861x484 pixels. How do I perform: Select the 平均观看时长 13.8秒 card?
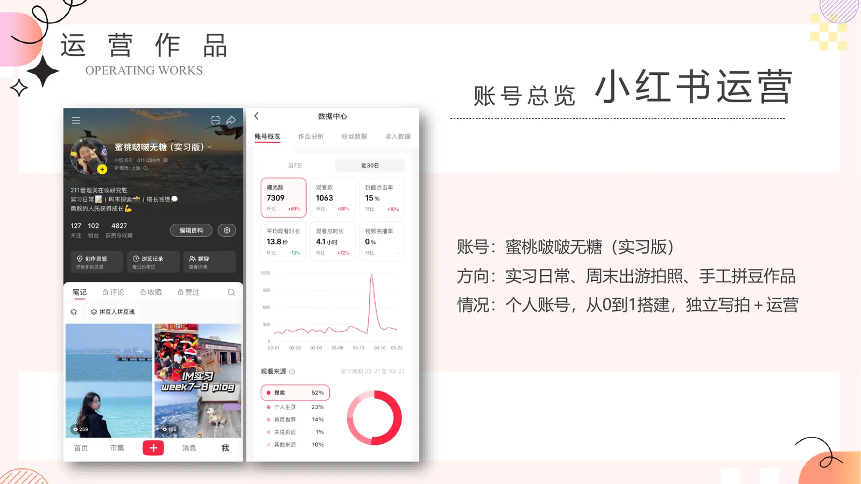(x=284, y=241)
